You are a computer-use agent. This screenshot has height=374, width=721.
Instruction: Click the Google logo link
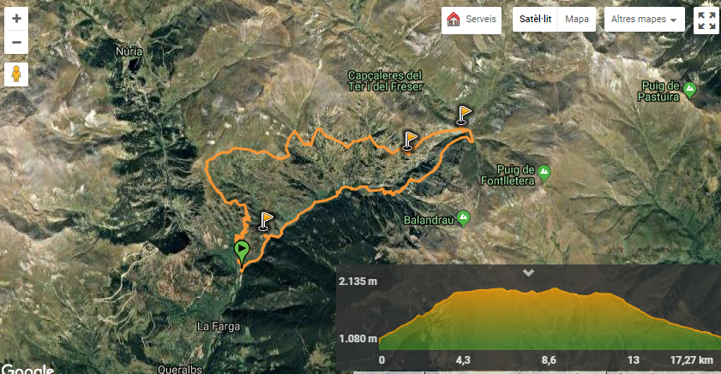27,369
